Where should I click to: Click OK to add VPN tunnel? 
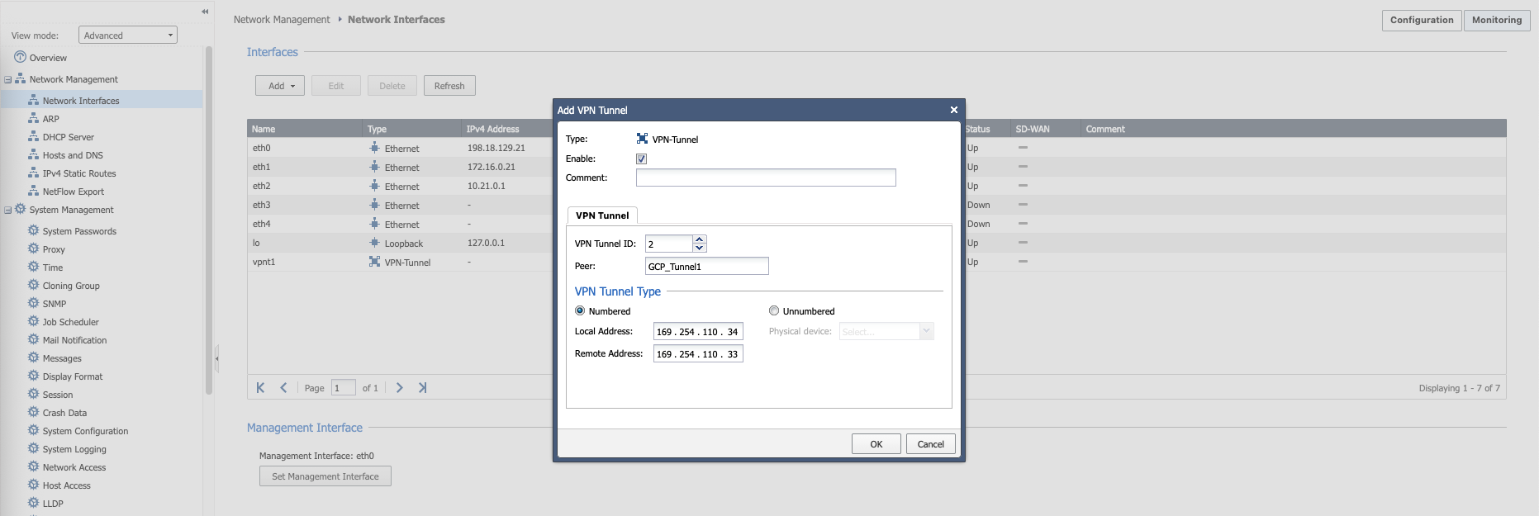pyautogui.click(x=876, y=444)
